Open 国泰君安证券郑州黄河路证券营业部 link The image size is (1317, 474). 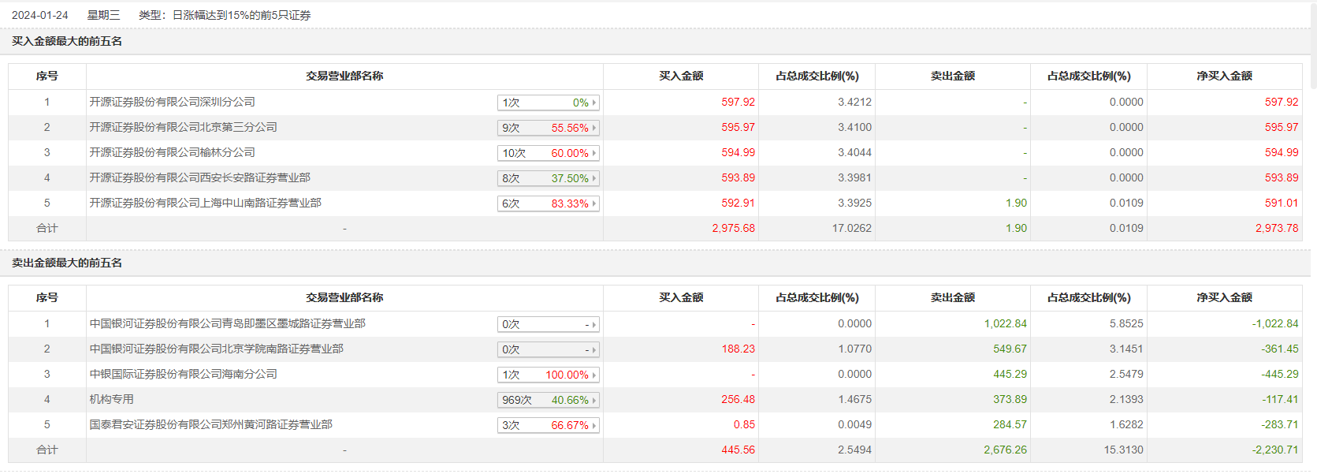pos(210,424)
